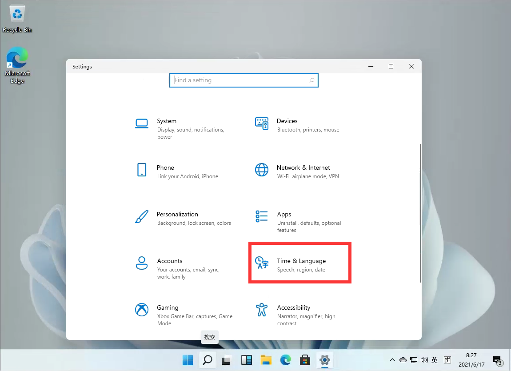Open the Start menu
This screenshot has height=371, width=511.
point(188,360)
